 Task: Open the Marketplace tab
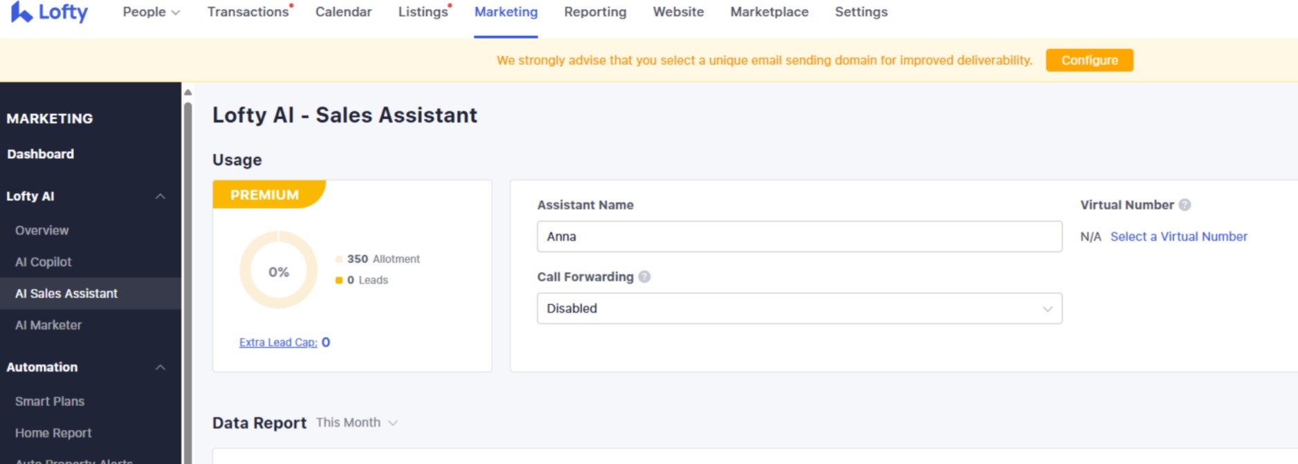[769, 12]
